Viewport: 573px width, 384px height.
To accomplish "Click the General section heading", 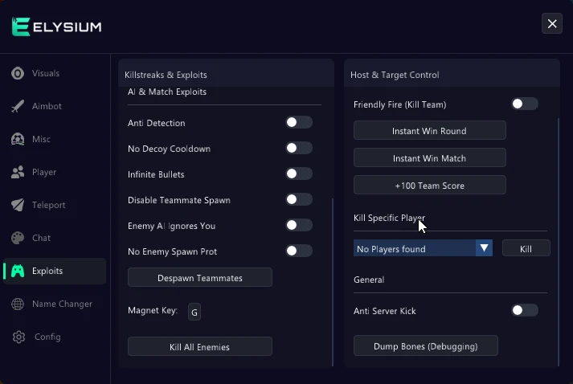I will (369, 280).
